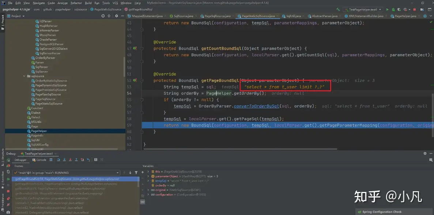Open Evaluate Expression calculator icon
The width and height of the screenshot is (434, 215).
point(96,160)
